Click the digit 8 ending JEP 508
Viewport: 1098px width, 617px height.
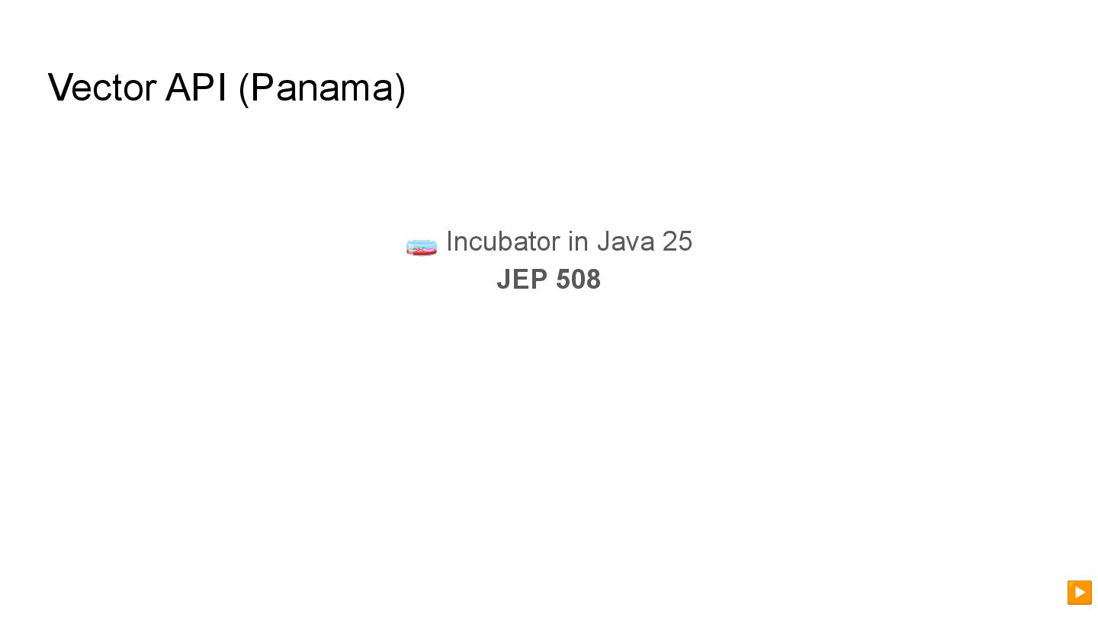593,280
